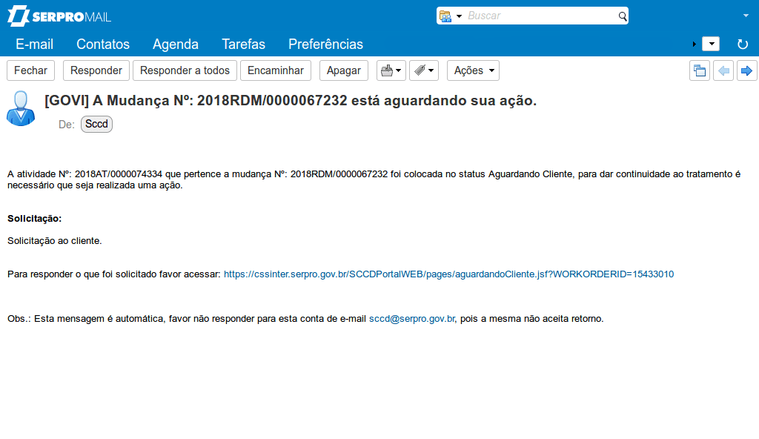Image resolution: width=759 pixels, height=439 pixels.
Task: Click the Buscar search field
Action: [x=540, y=16]
